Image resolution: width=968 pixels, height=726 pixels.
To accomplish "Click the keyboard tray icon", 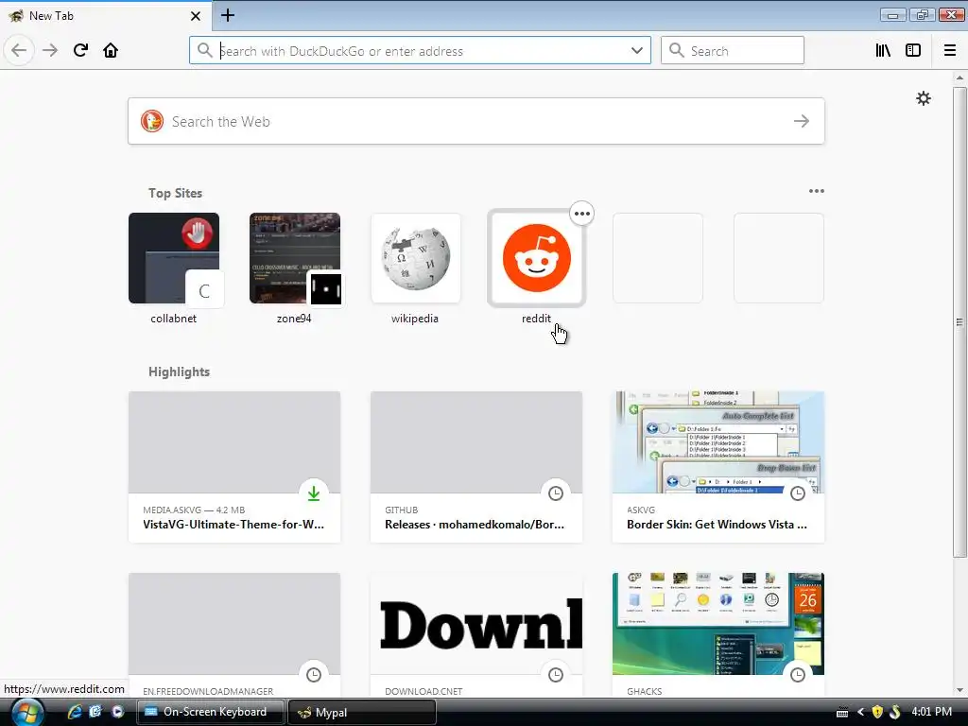I will click(x=842, y=713).
